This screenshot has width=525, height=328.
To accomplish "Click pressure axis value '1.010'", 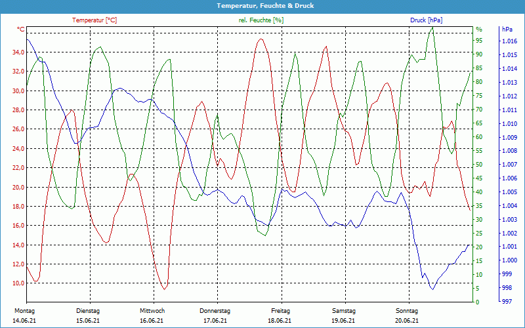I will tap(509, 124).
